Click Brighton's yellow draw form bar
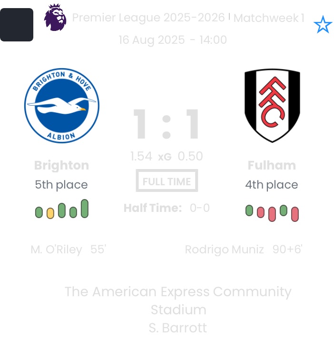 pyautogui.click(x=50, y=213)
